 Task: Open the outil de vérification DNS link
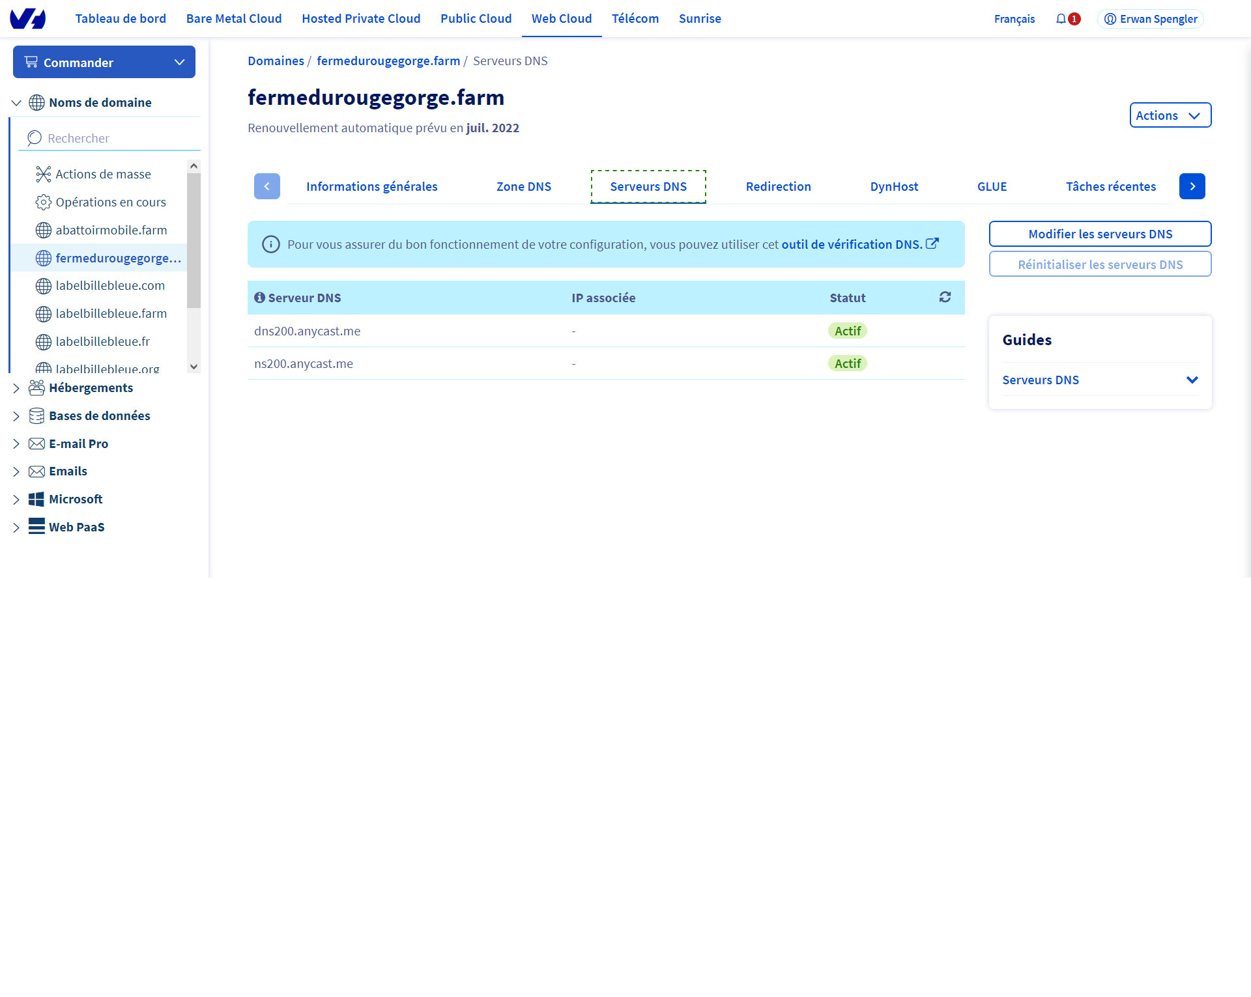pyautogui.click(x=852, y=244)
